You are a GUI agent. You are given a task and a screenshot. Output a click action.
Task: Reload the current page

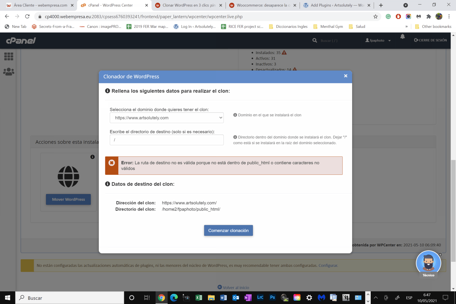(x=27, y=16)
